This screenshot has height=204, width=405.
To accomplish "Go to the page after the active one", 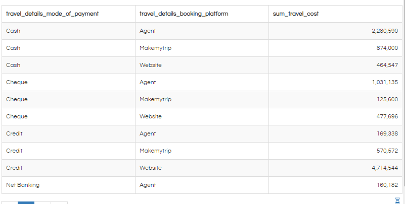I will coord(42,202).
